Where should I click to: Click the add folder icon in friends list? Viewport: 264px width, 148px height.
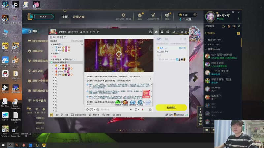tap(229, 26)
